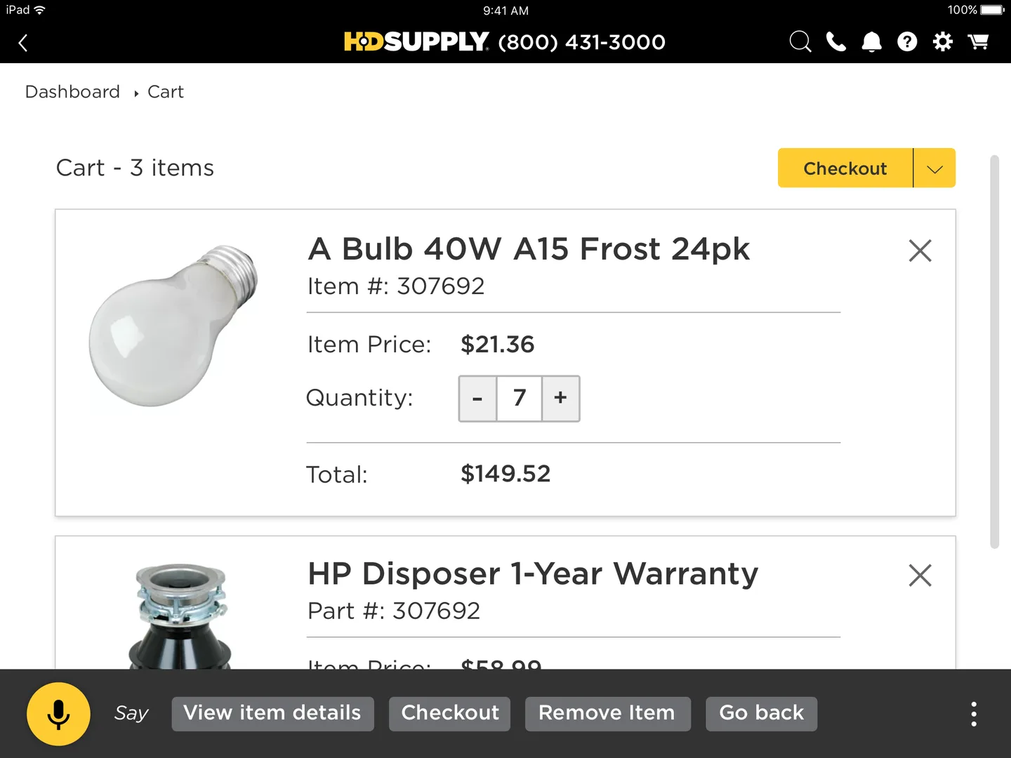The height and width of the screenshot is (758, 1011).
Task: Increase the bulb quantity with plus
Action: [560, 398]
